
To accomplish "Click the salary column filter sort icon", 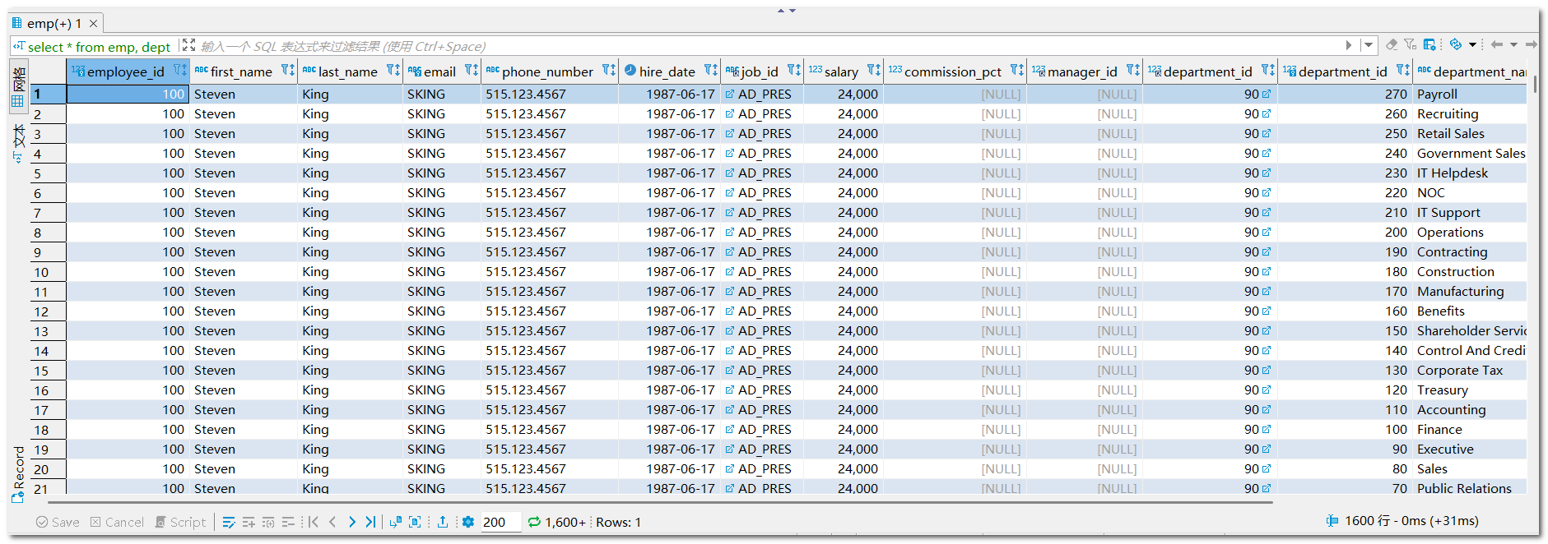I will pyautogui.click(x=873, y=71).
